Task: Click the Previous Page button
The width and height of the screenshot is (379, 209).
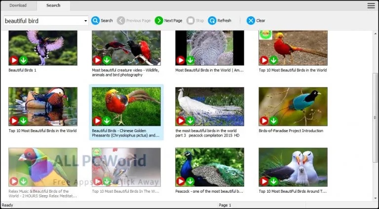Action: pyautogui.click(x=134, y=21)
